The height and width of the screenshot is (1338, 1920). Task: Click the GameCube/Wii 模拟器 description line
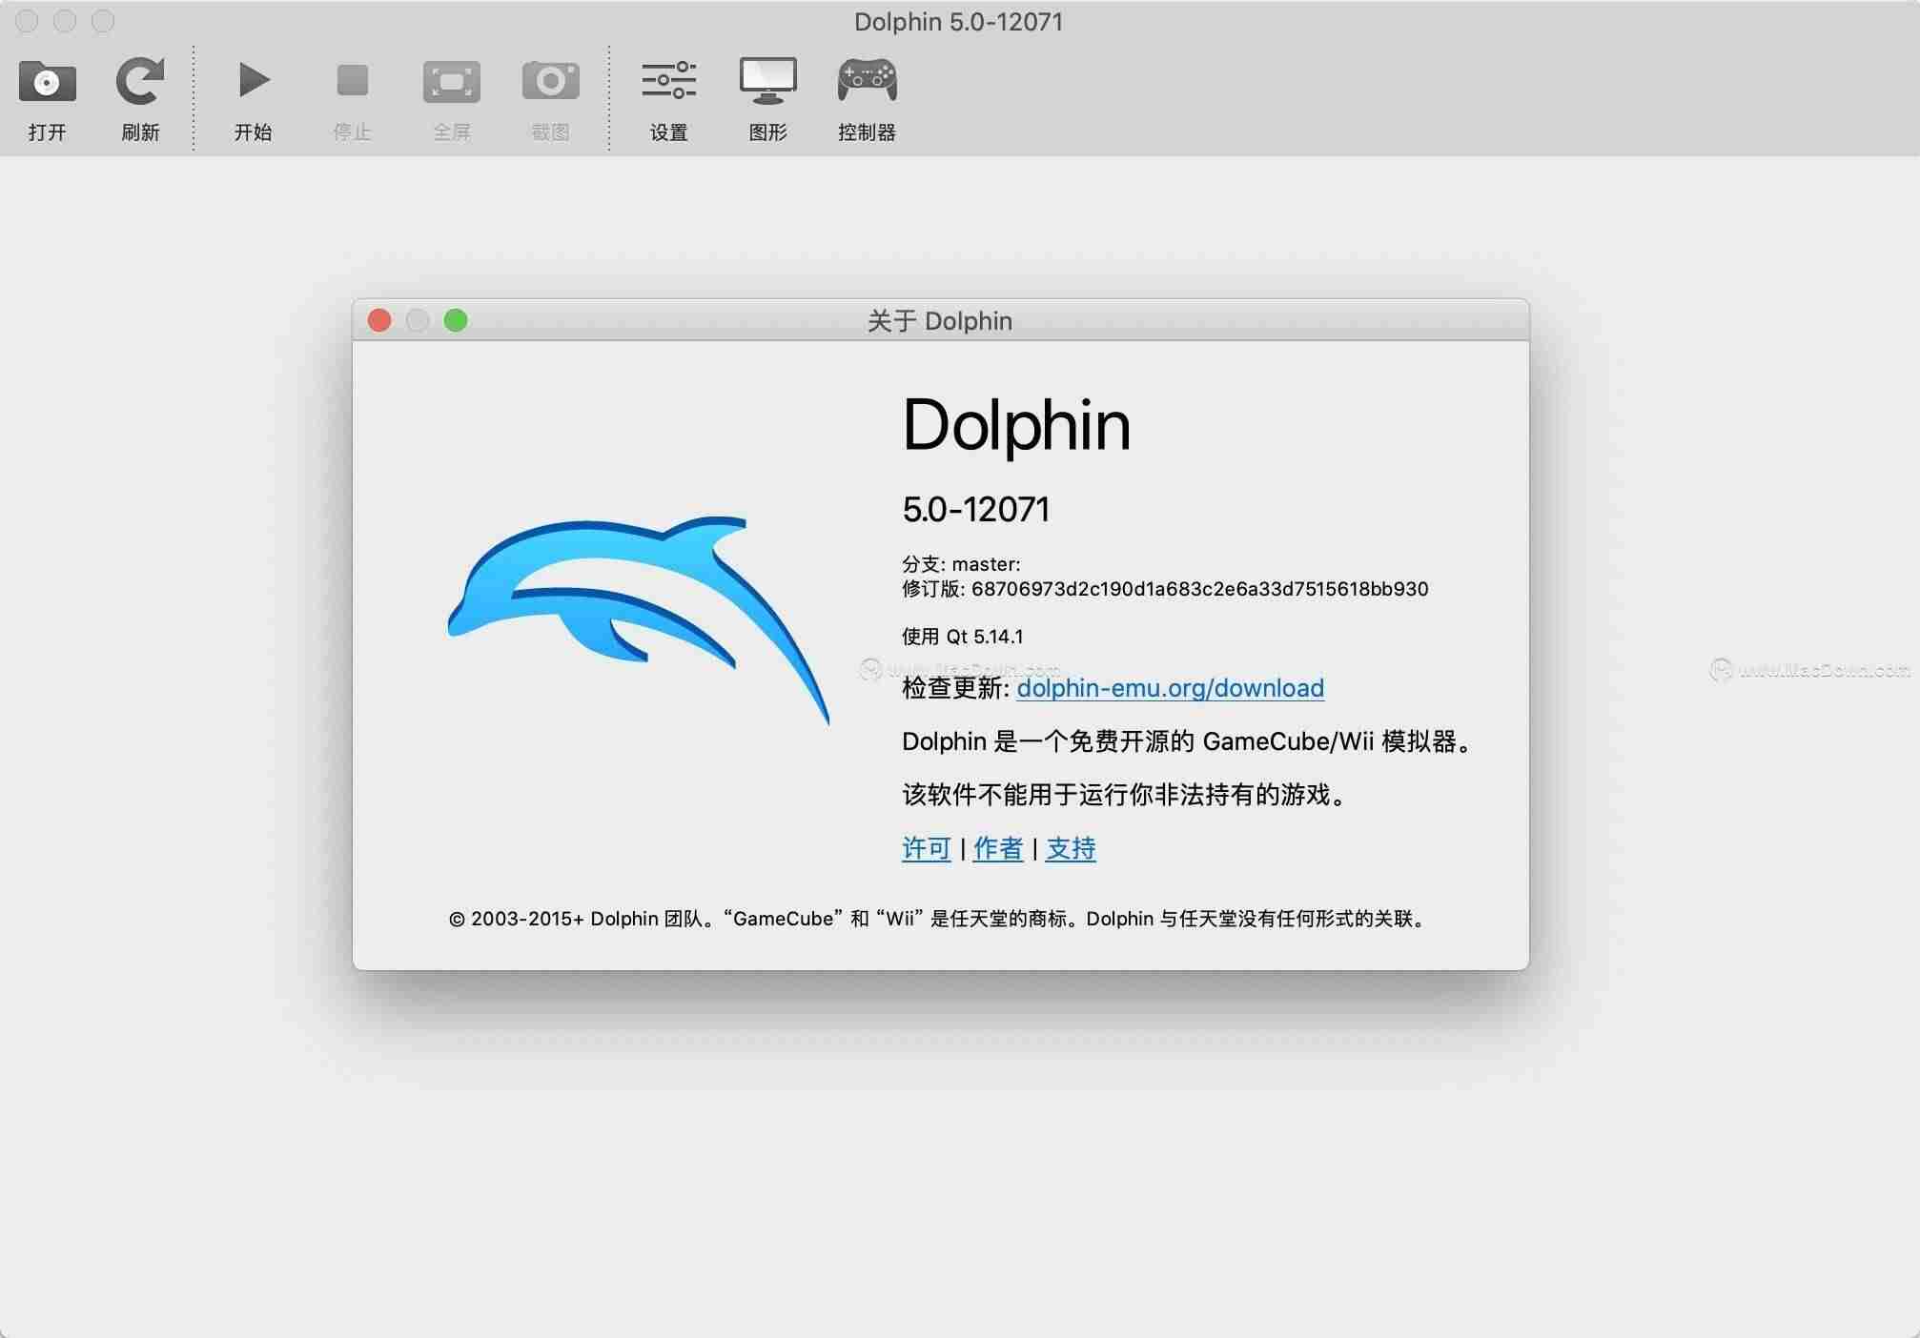[1187, 741]
